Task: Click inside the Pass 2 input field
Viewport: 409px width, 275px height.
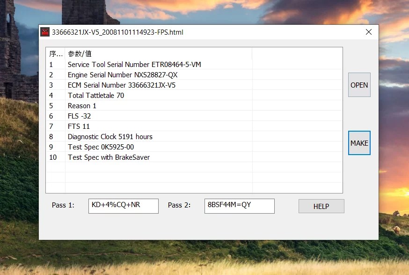Action: pyautogui.click(x=239, y=206)
